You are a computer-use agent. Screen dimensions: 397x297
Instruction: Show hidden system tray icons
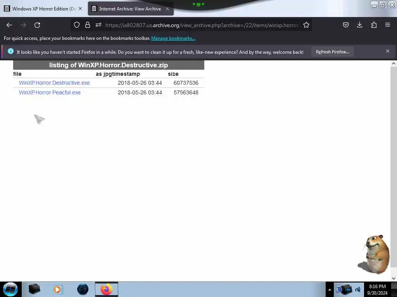330,290
